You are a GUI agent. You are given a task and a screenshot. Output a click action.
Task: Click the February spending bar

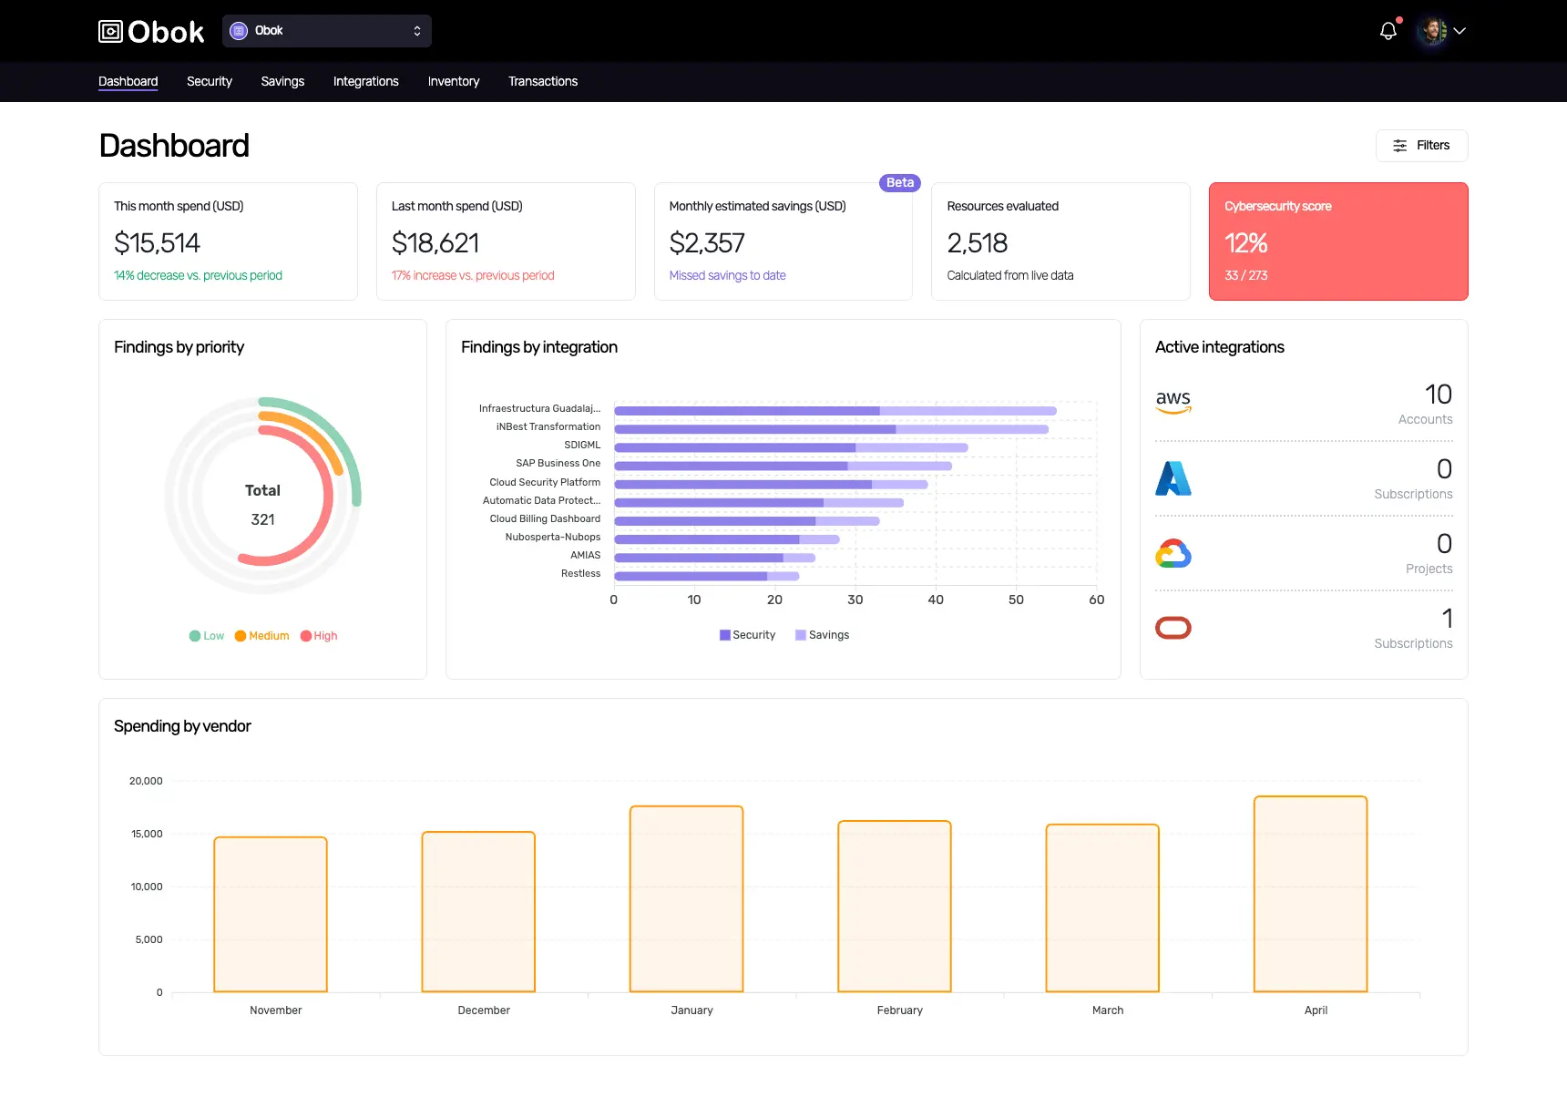(x=895, y=907)
